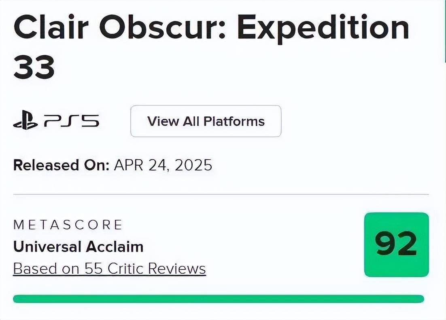Click the digit 9 in the score badge
Viewport: 446px width, 320px height.
point(385,244)
